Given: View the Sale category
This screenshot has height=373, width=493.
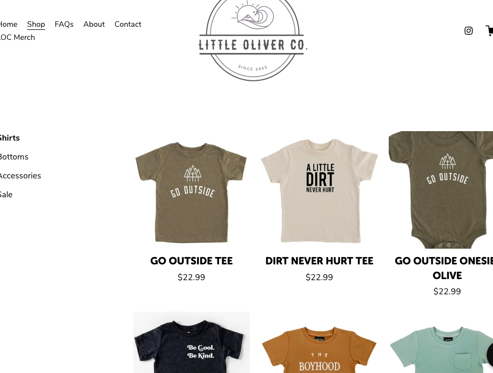Looking at the screenshot, I should pyautogui.click(x=6, y=195).
